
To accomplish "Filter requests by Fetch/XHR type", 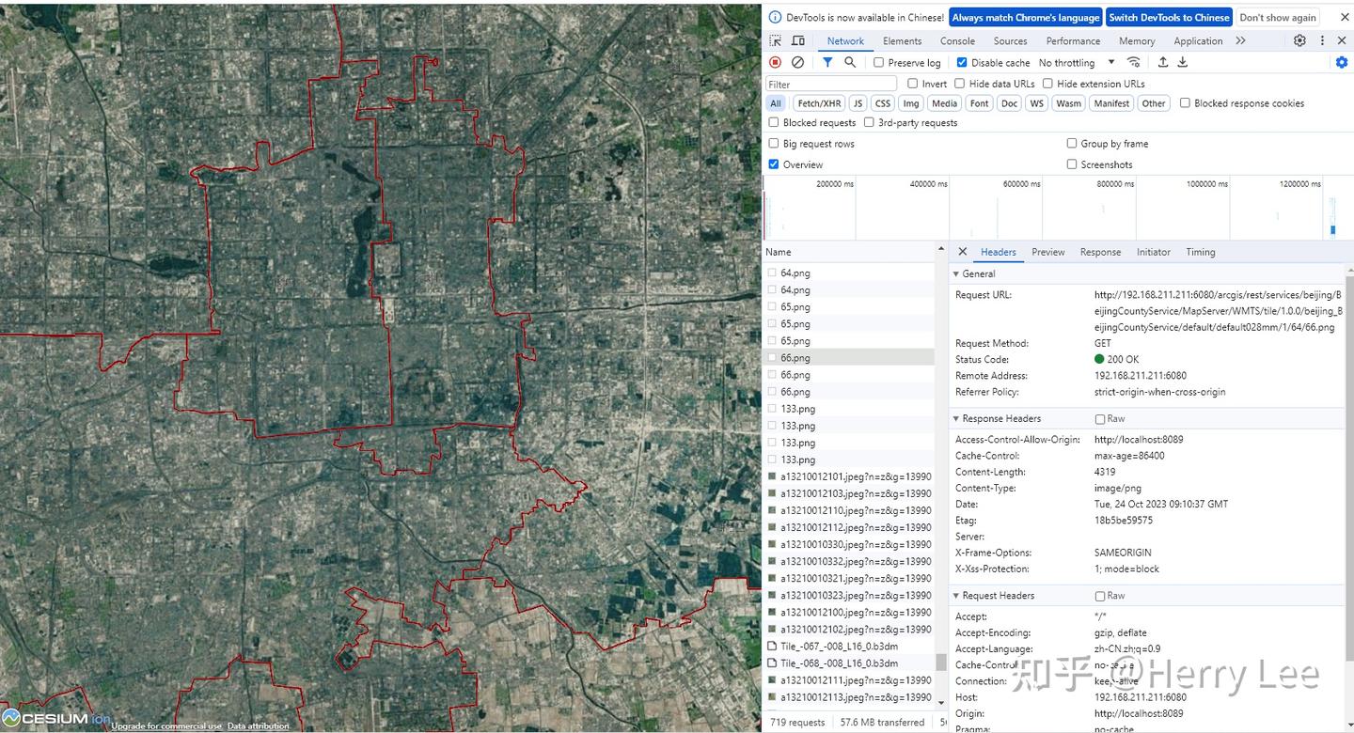I will [x=818, y=103].
